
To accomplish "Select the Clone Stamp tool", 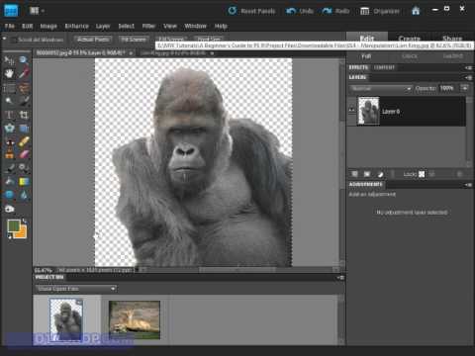I will 9,154.
